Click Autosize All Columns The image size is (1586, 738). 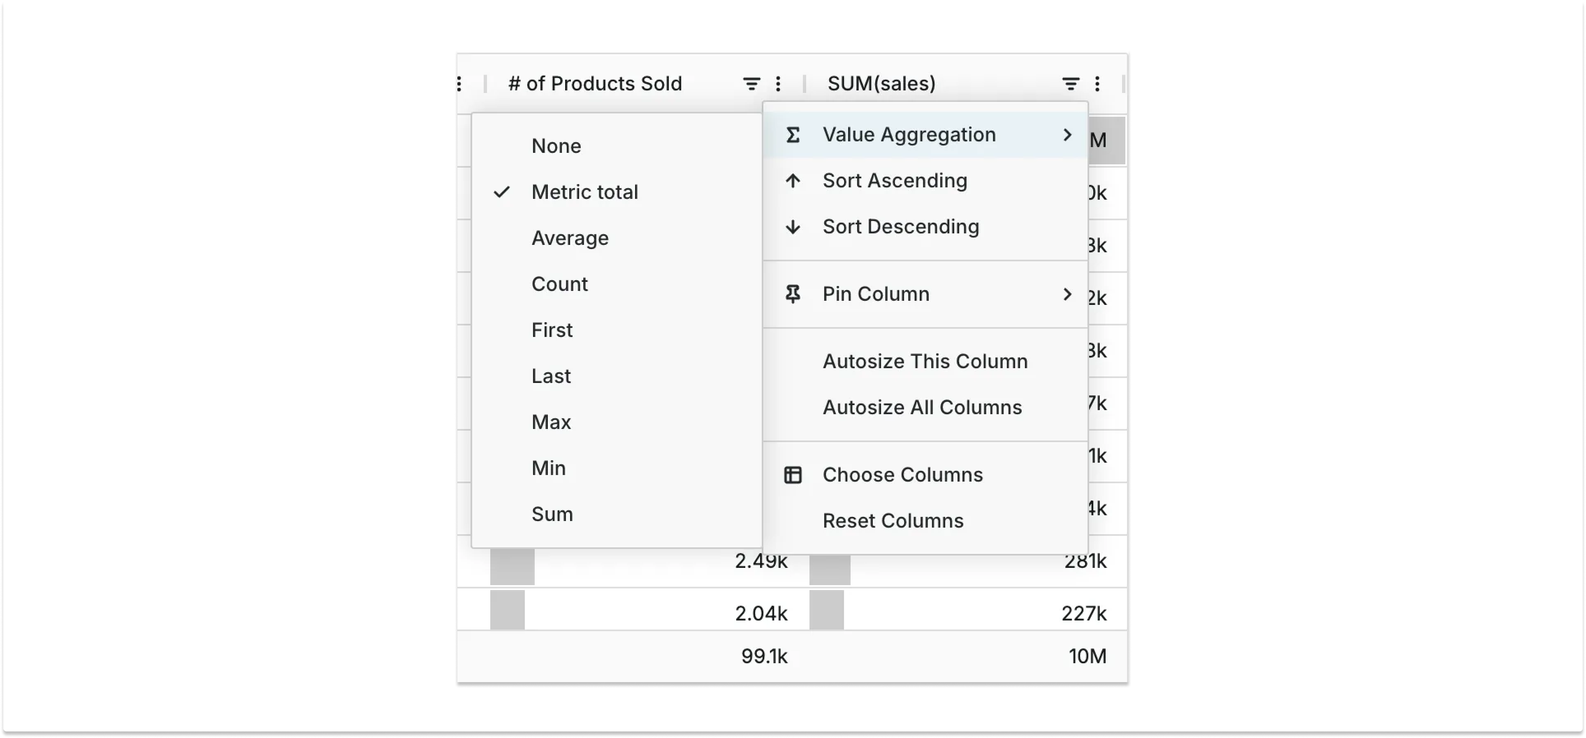click(921, 406)
